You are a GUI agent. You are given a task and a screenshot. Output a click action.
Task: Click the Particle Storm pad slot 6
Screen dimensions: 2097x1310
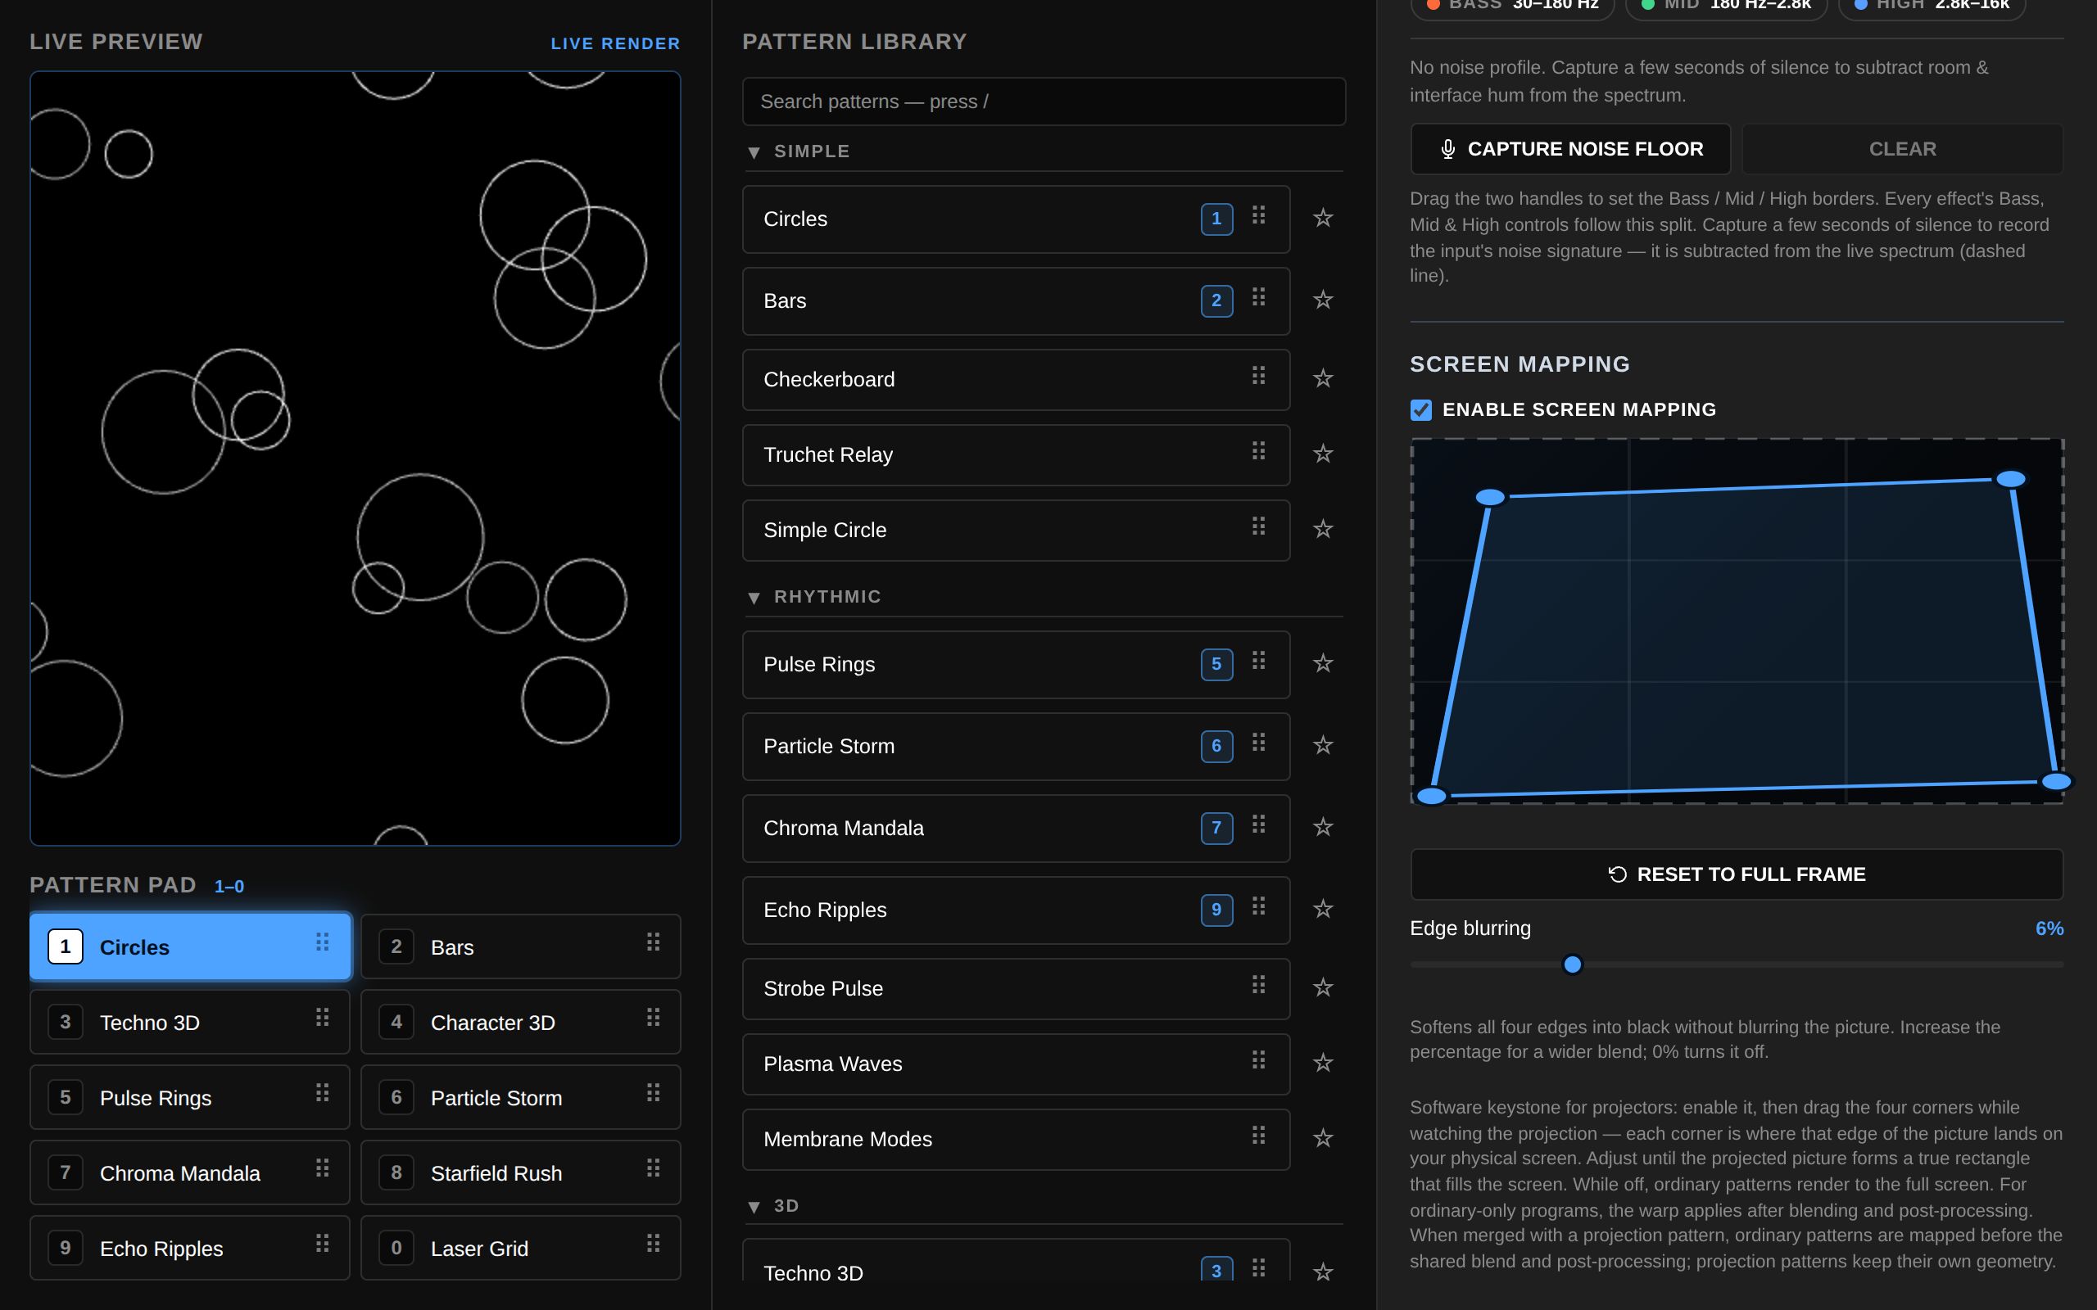521,1098
